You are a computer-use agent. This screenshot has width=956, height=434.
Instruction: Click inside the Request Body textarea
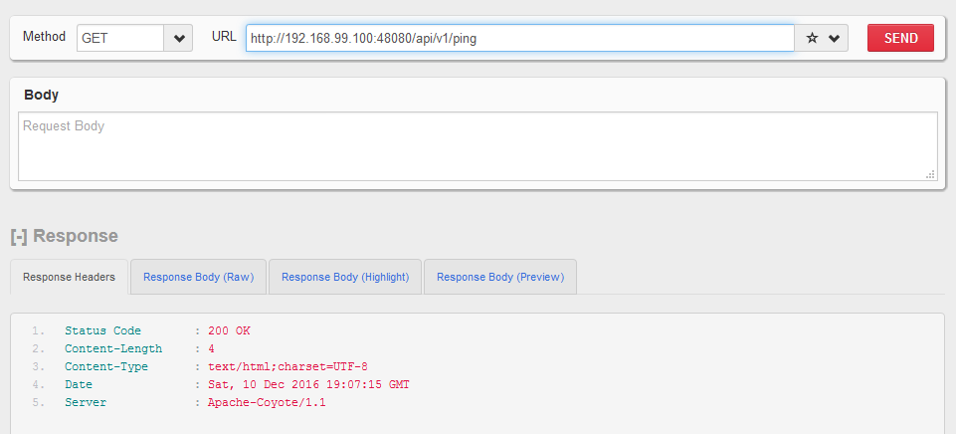[478, 146]
